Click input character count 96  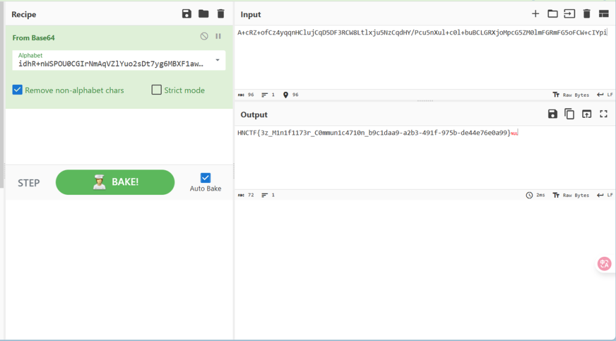(x=246, y=94)
